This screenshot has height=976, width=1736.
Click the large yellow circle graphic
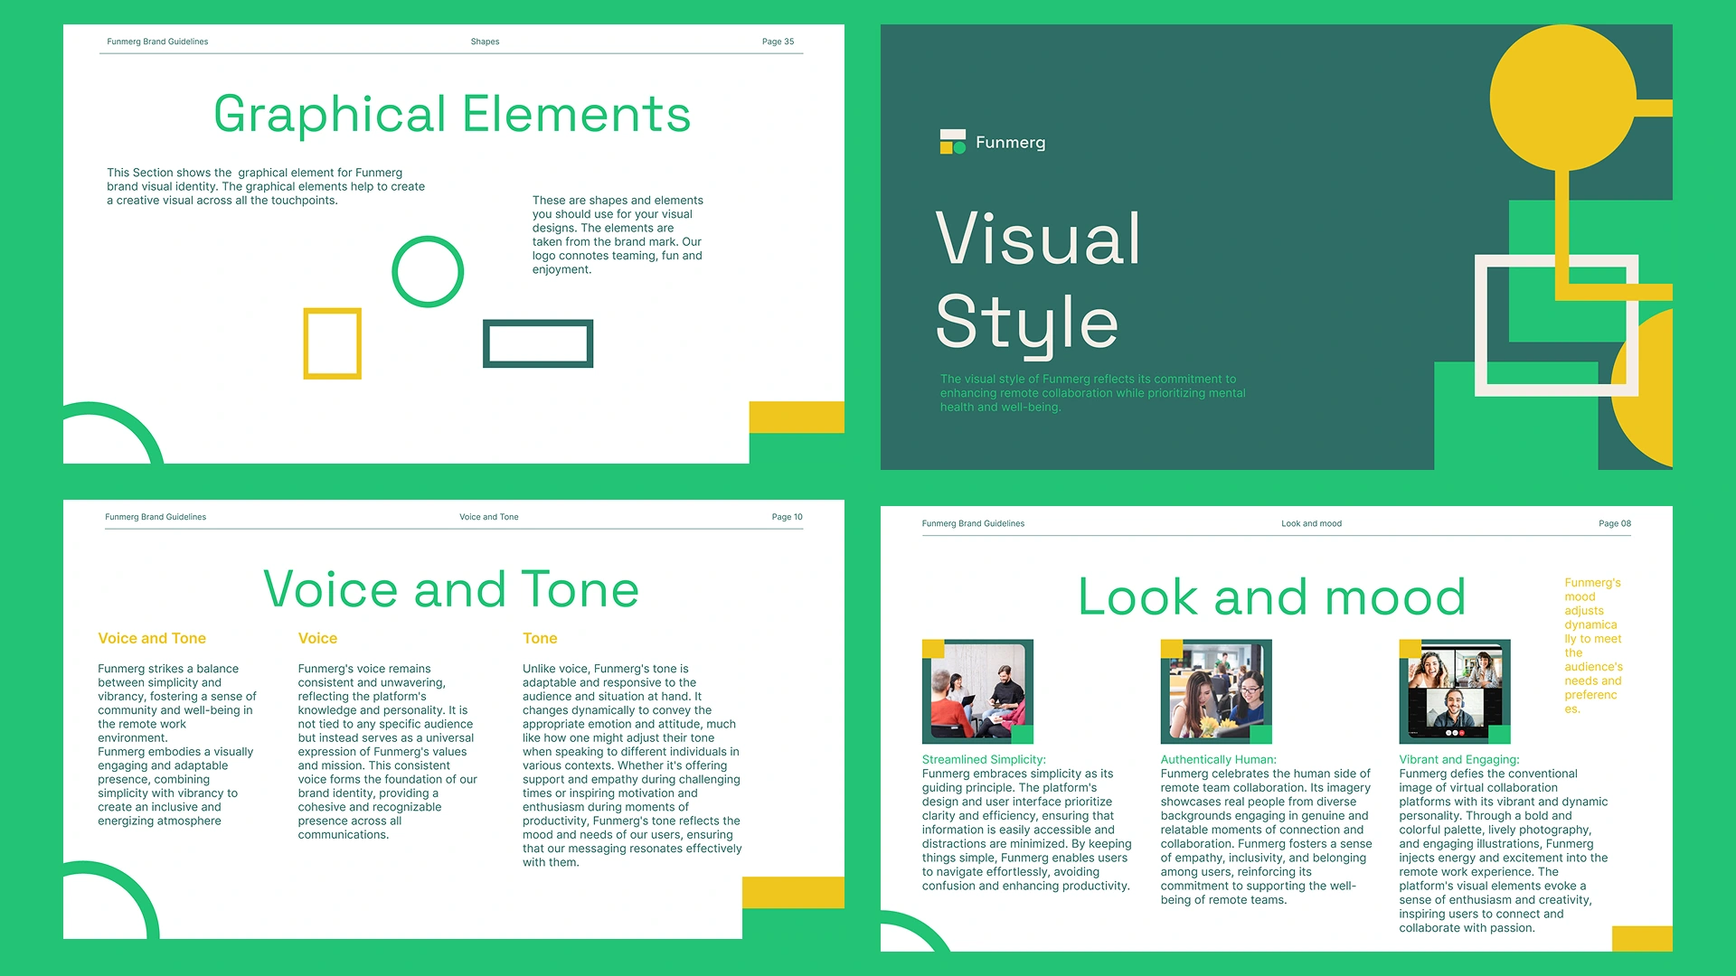pyautogui.click(x=1562, y=98)
